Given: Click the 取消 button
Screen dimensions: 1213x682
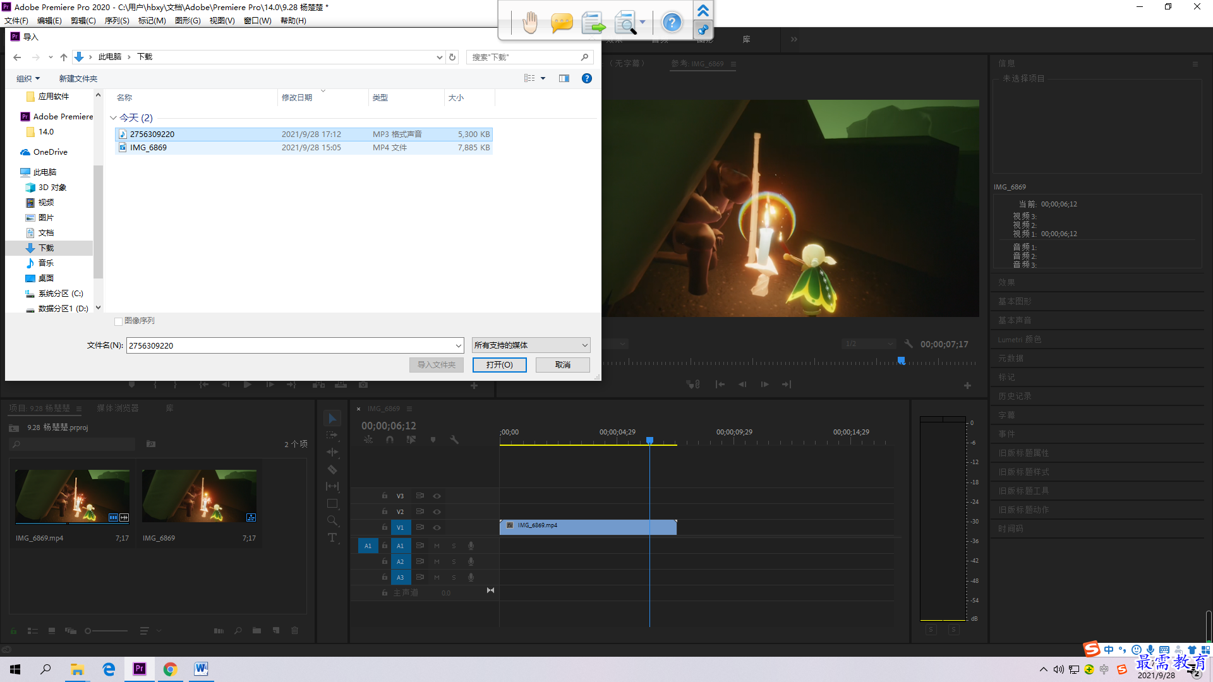Looking at the screenshot, I should pos(563,365).
